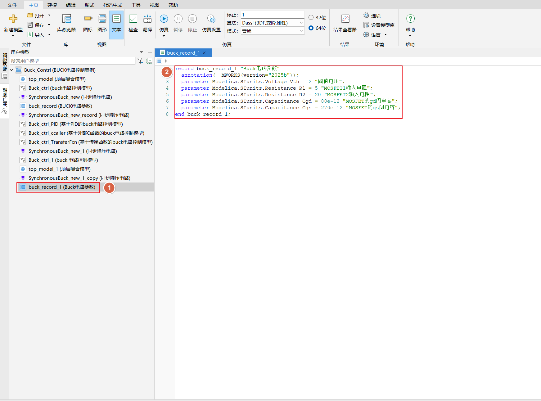Click the Check (检查) model icon
The width and height of the screenshot is (541, 401).
pyautogui.click(x=133, y=19)
